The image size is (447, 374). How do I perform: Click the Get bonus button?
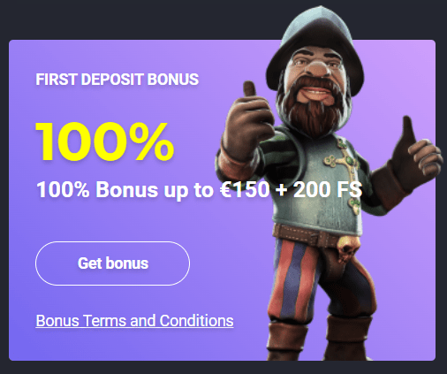112,263
